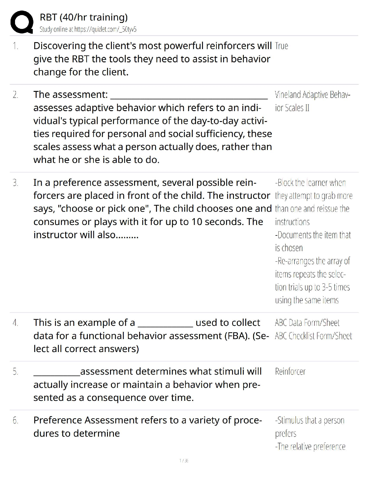This screenshot has height=477, width=368.
Task: Click question number 6 label
Action: [16, 420]
